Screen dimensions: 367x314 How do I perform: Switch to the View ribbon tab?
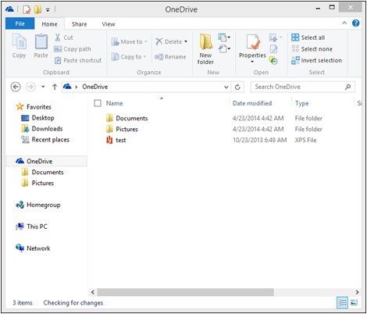point(109,24)
